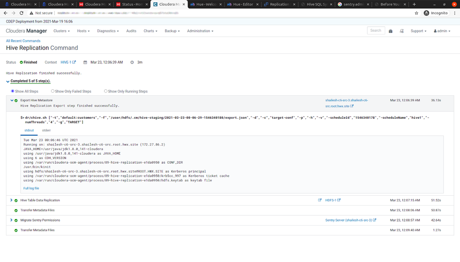Expand Hive Table Data Replication step

[x=12, y=200]
